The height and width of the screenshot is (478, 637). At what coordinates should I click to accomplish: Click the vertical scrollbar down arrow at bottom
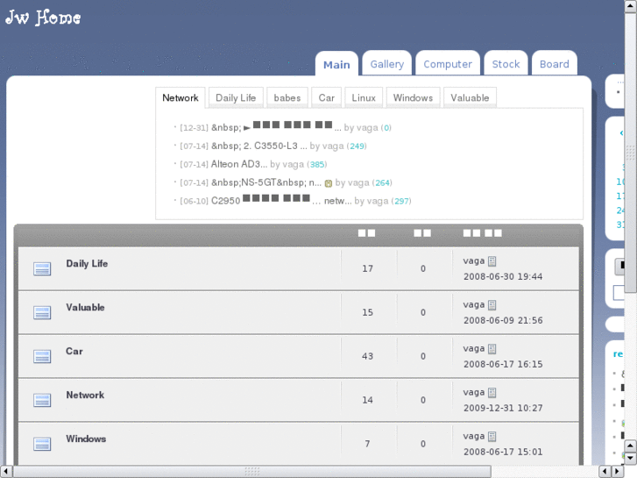[631, 459]
